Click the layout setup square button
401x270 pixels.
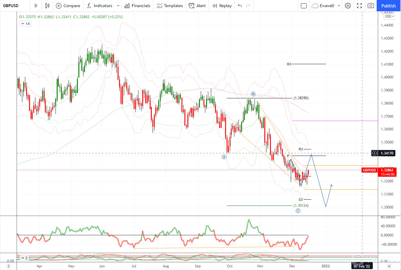point(304,6)
